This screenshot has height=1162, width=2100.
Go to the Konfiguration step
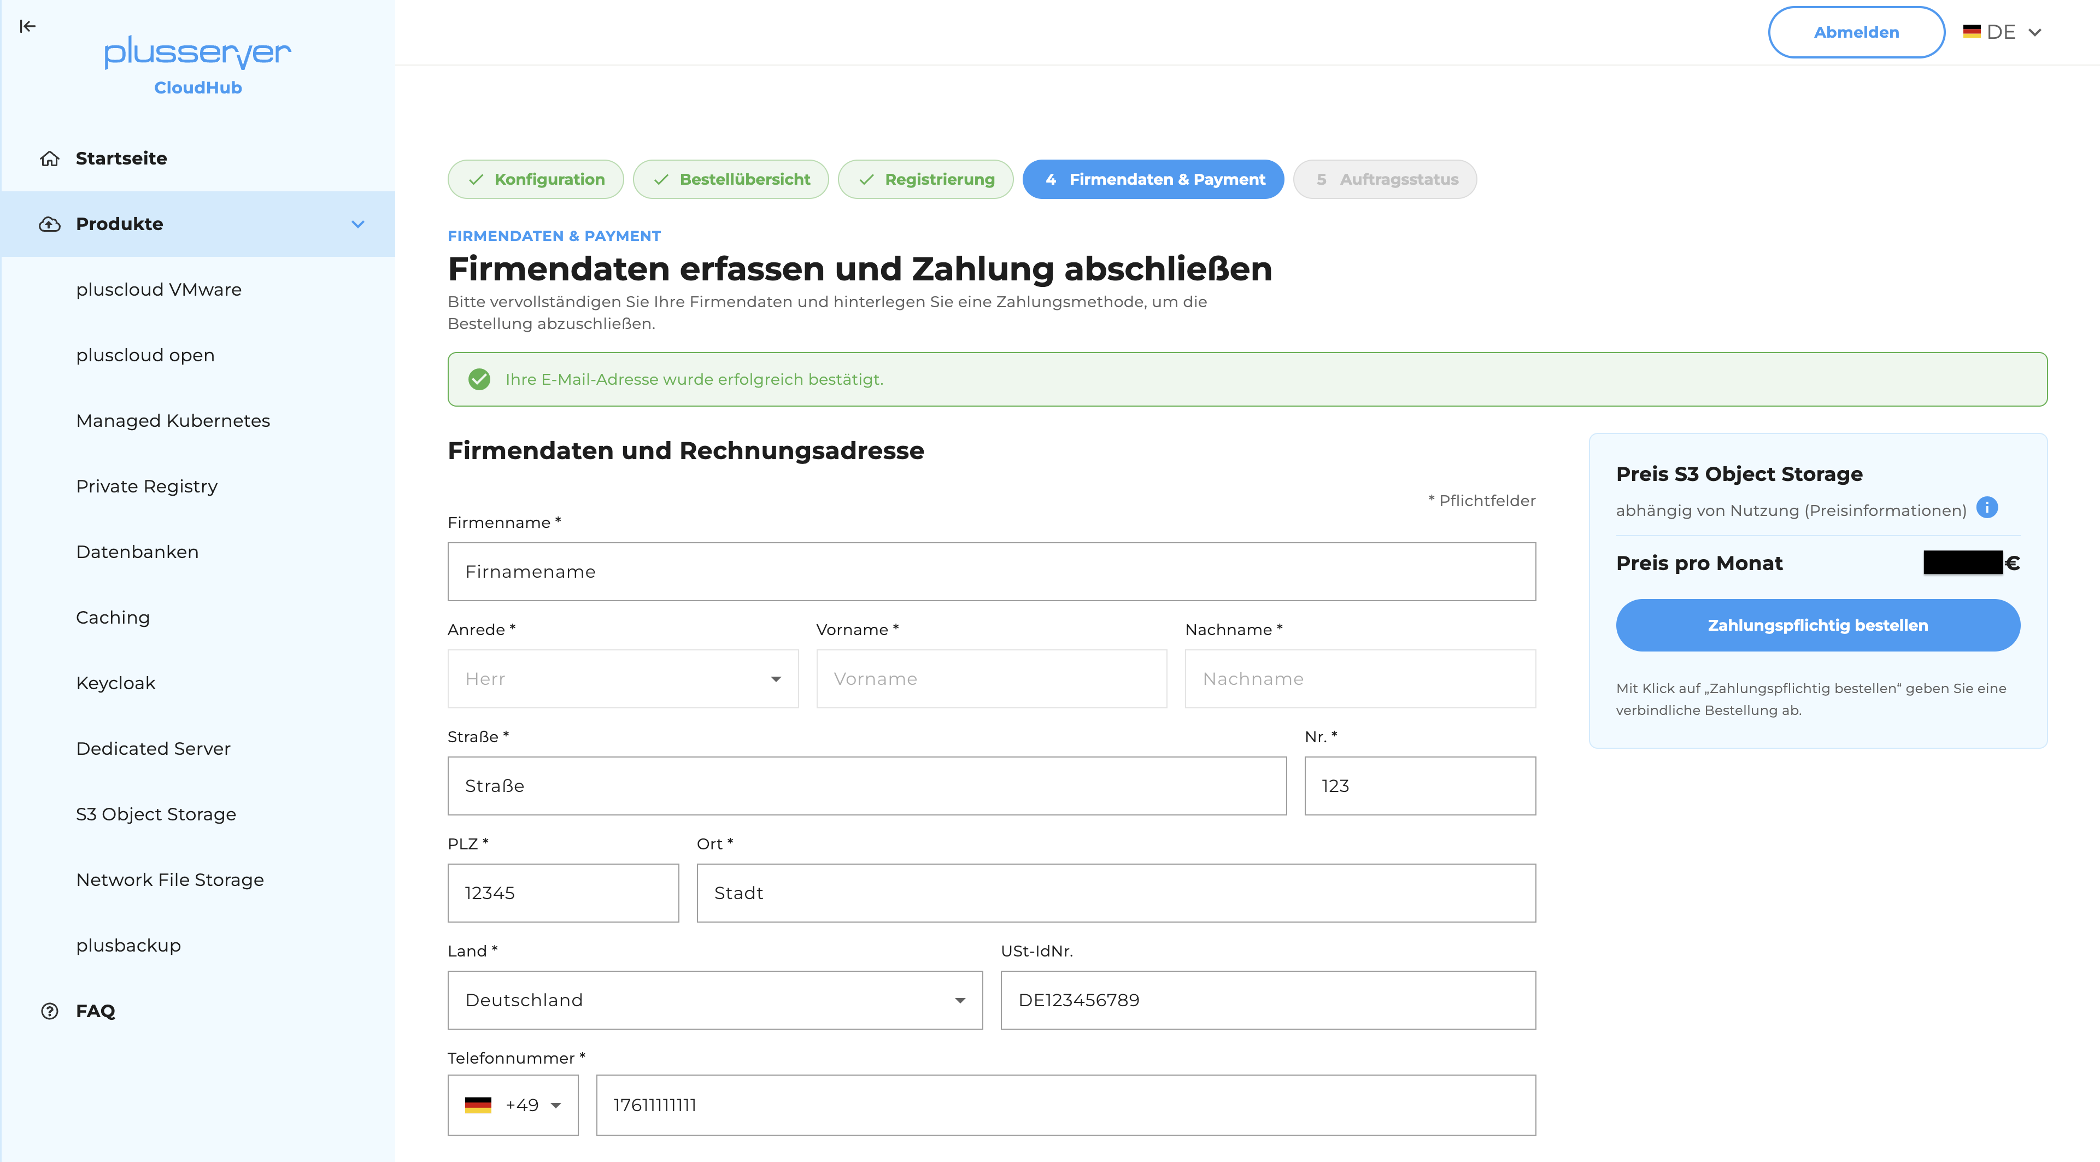point(536,179)
